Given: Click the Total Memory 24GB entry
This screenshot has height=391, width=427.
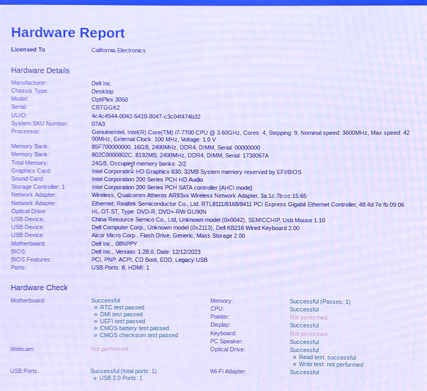Looking at the screenshot, I should tap(139, 164).
